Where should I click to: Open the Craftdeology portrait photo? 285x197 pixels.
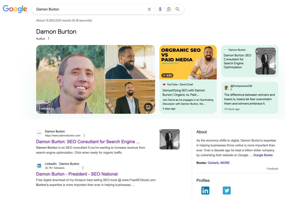pyautogui.click(x=70, y=79)
